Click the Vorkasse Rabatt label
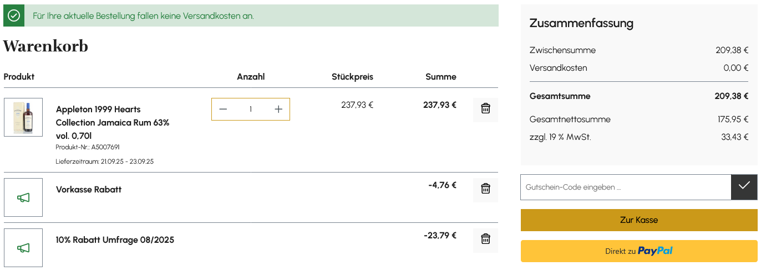Image resolution: width=761 pixels, height=271 pixels. (89, 190)
